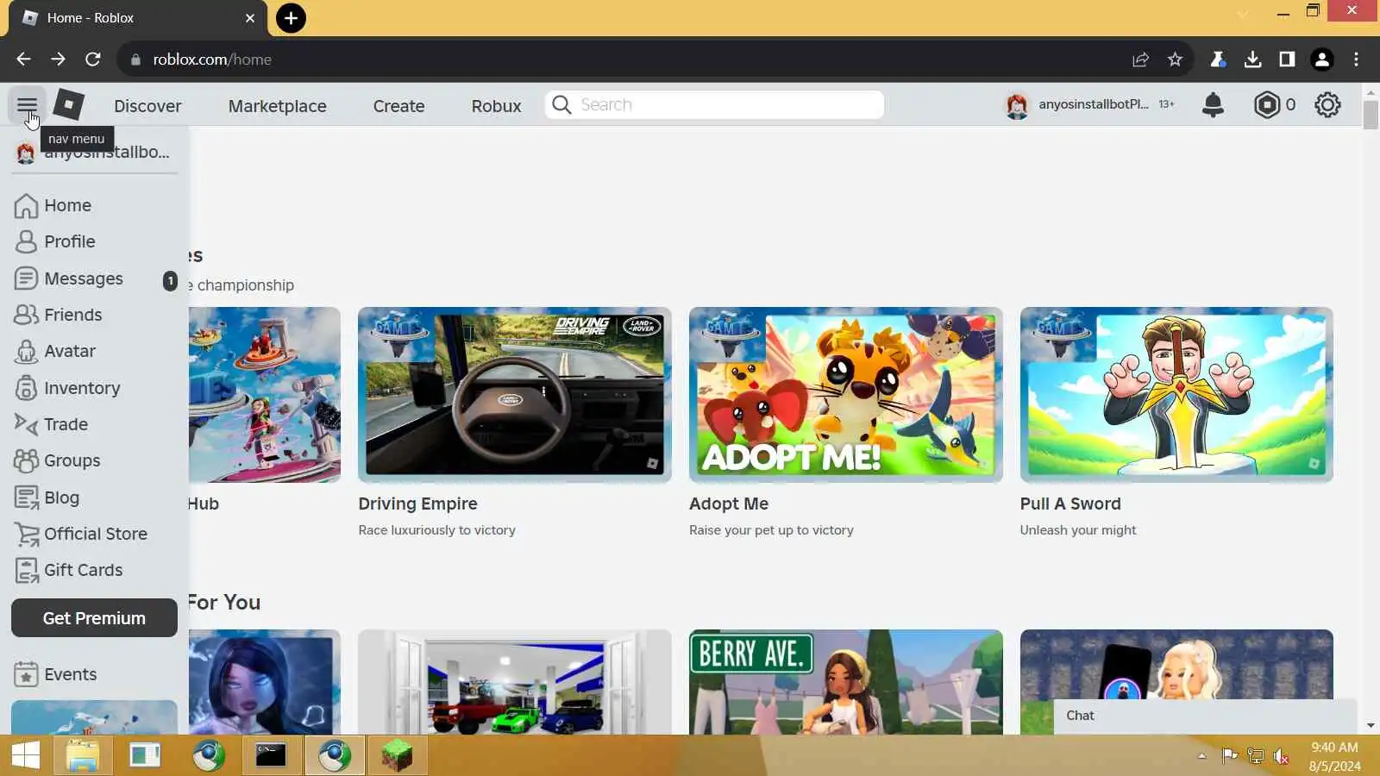Open the browser downloads icon
The height and width of the screenshot is (776, 1380).
1252,59
